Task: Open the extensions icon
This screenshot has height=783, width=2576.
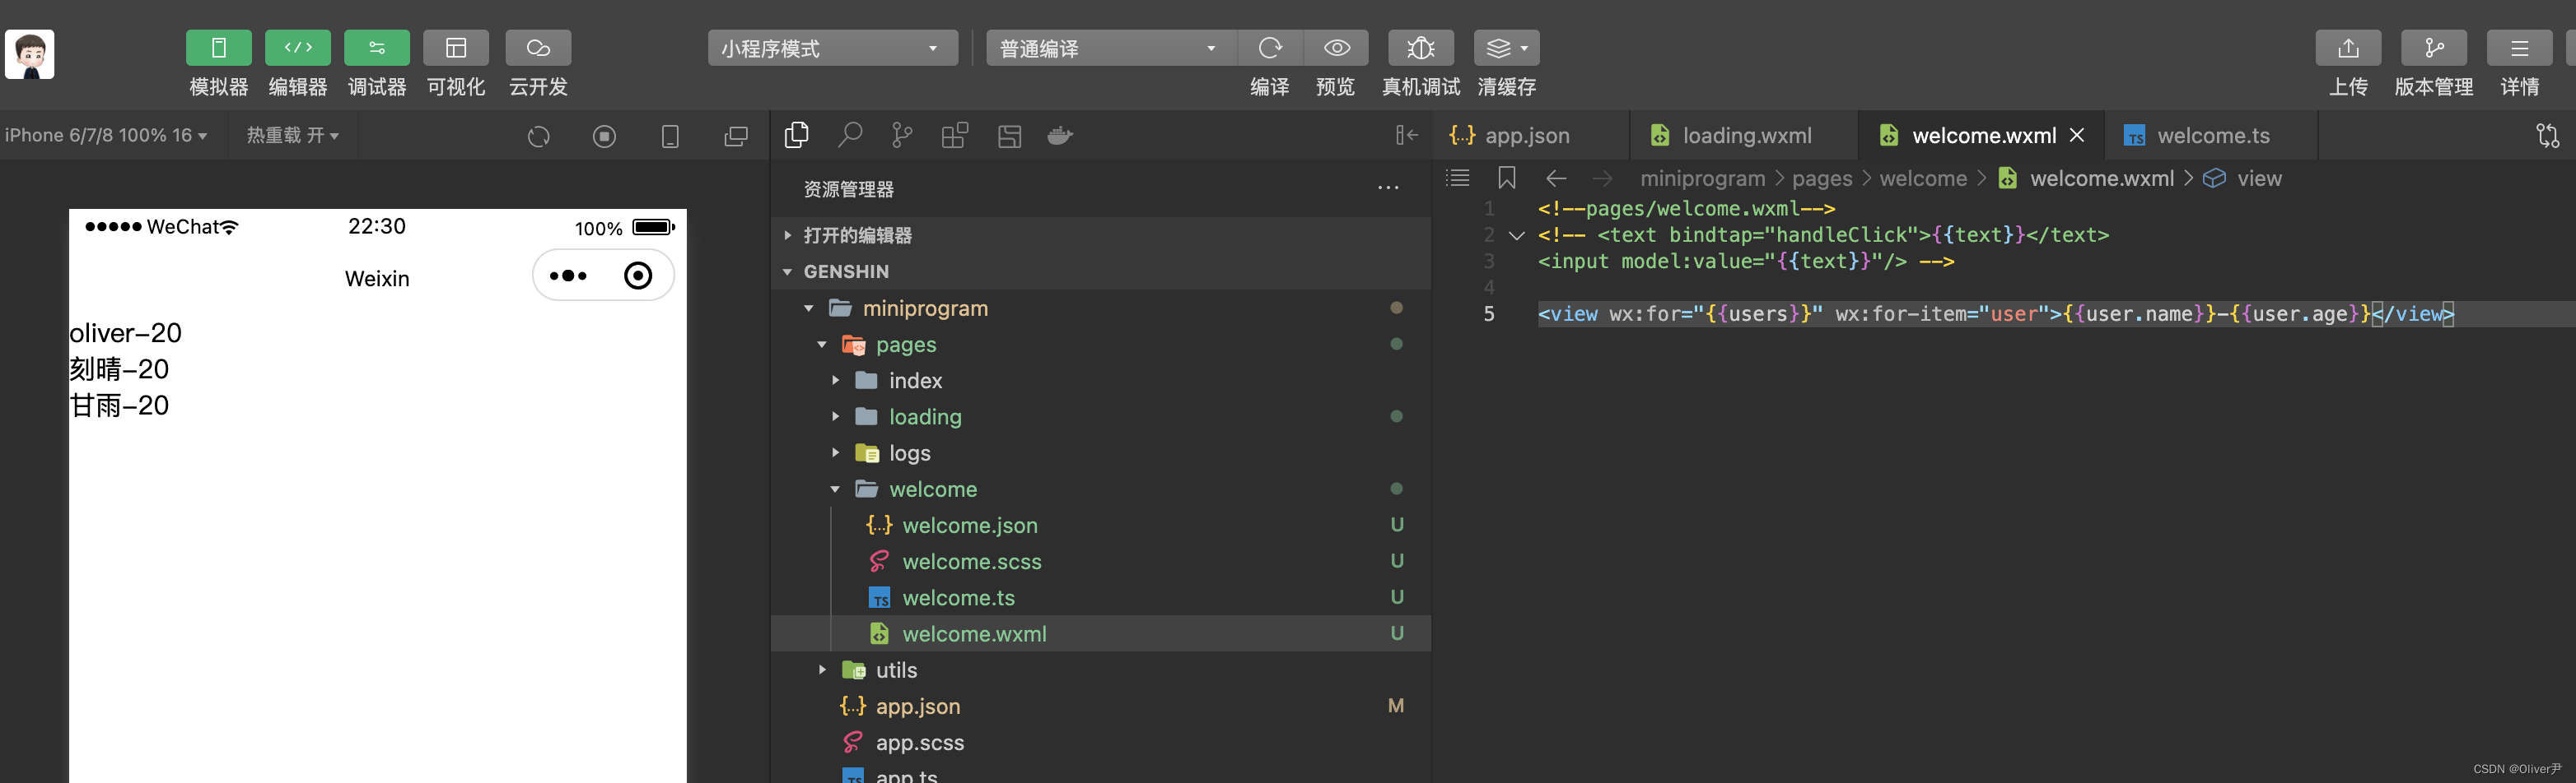Action: [955, 135]
